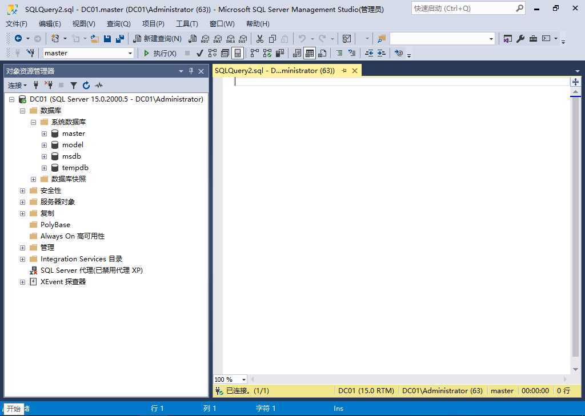Click the Object Explorer filter funnel icon
The height and width of the screenshot is (416, 585).
pyautogui.click(x=74, y=86)
